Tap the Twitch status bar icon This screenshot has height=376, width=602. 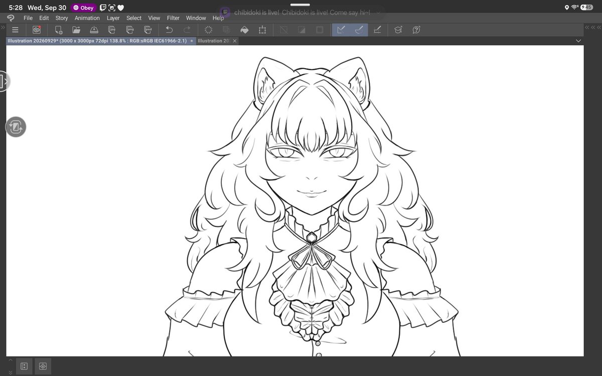[103, 8]
